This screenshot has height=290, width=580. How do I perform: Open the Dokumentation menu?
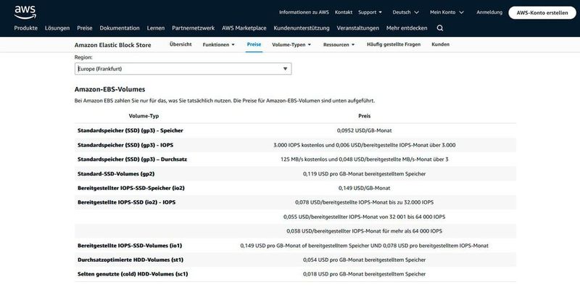[120, 28]
